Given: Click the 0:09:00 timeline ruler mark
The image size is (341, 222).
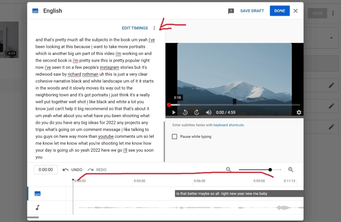Looking at the screenshot, I should [x=259, y=181].
